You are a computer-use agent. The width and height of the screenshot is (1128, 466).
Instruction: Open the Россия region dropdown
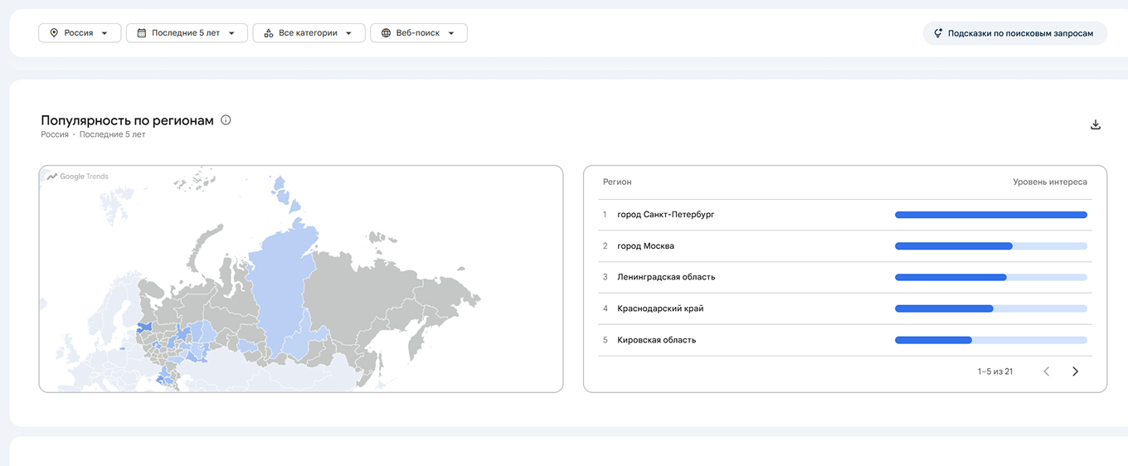(80, 33)
